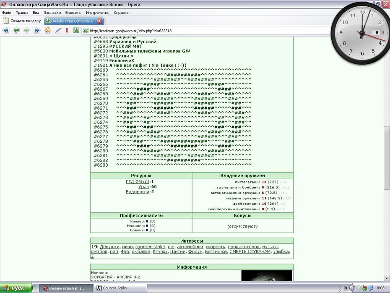Open the автомобили interest link
This screenshot has width=390, height=293.
(190, 247)
